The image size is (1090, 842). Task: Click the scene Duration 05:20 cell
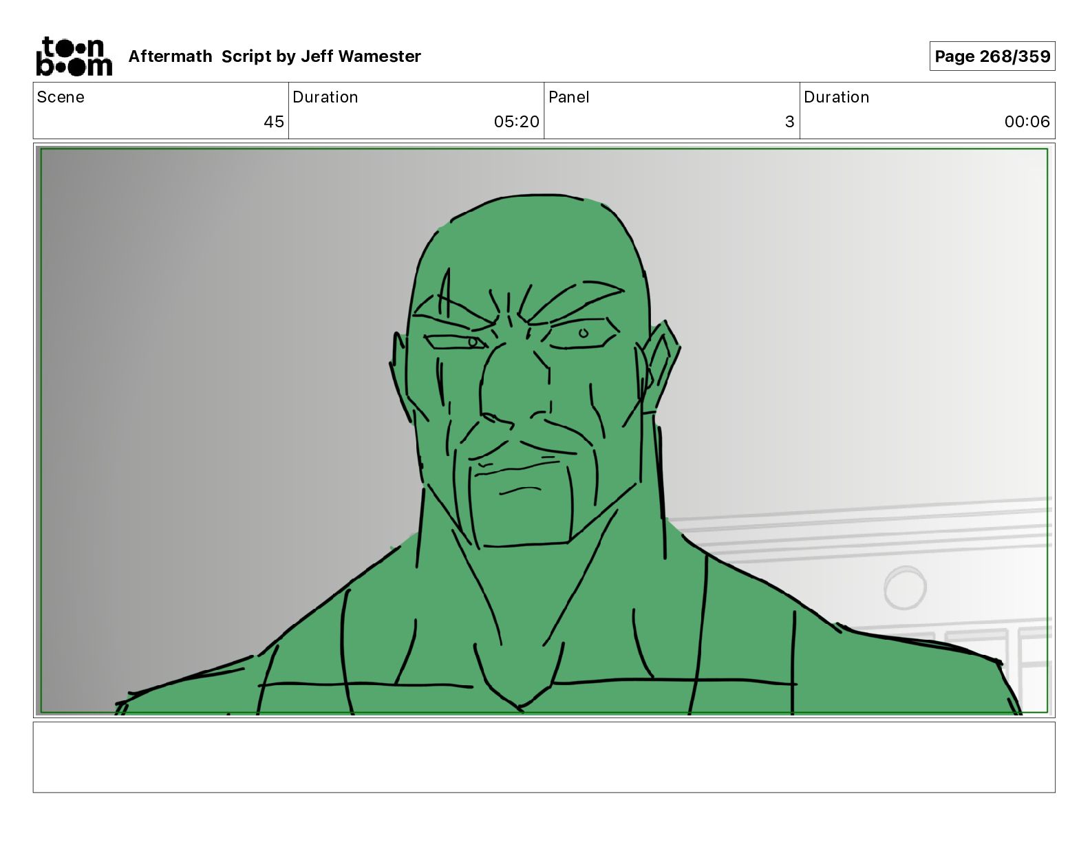coord(416,110)
